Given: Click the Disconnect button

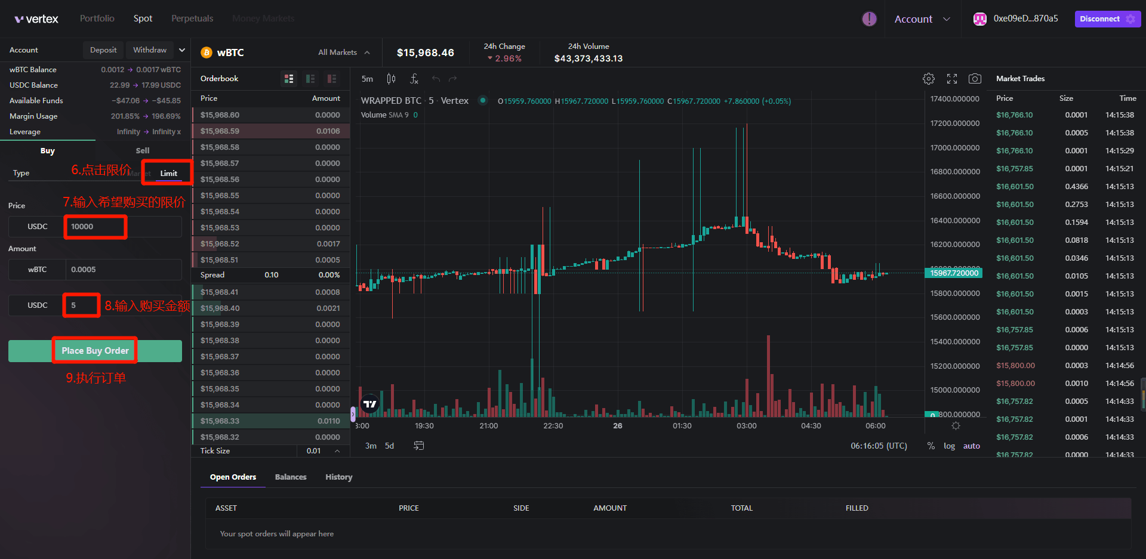Looking at the screenshot, I should pos(1108,19).
